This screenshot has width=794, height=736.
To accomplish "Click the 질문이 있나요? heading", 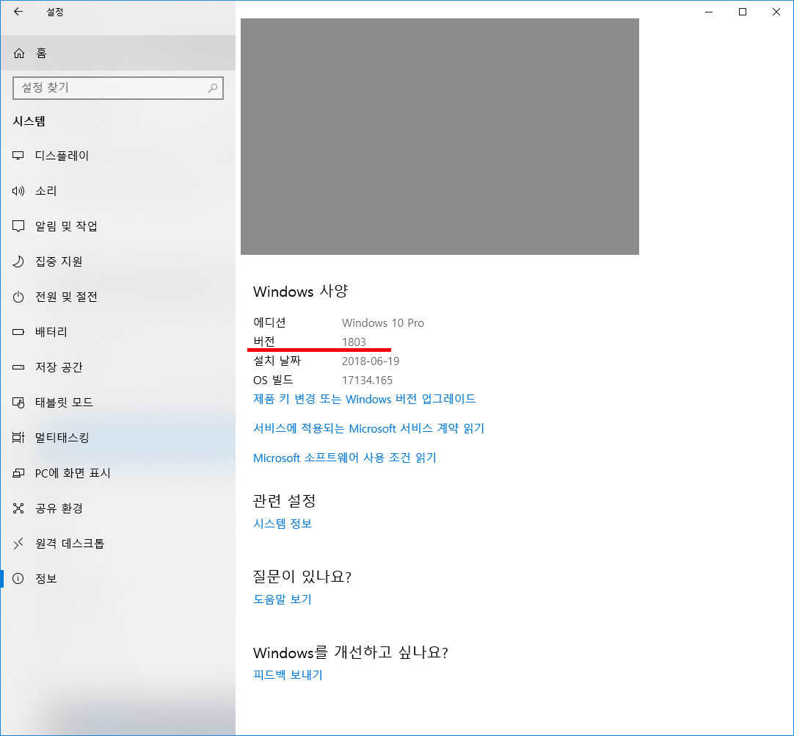I will tap(302, 577).
